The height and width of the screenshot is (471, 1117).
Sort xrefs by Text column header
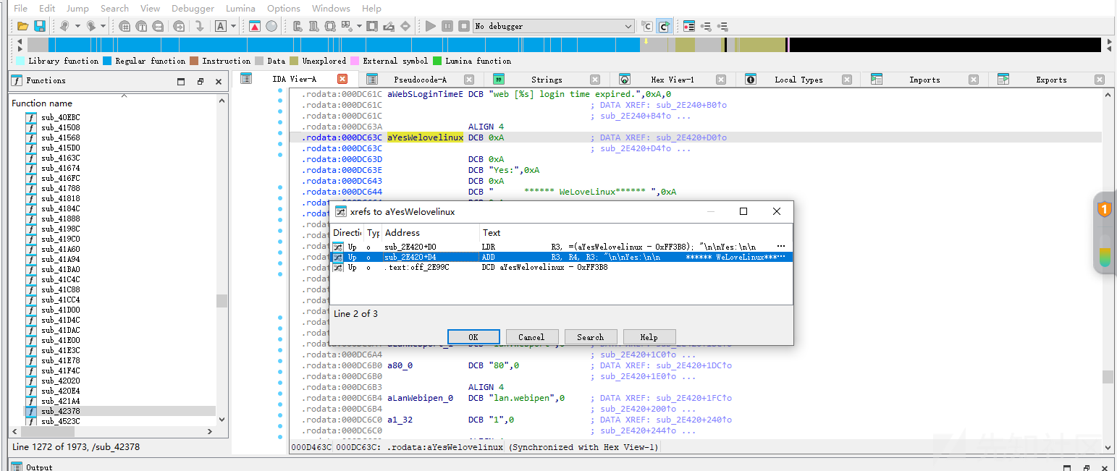point(636,233)
